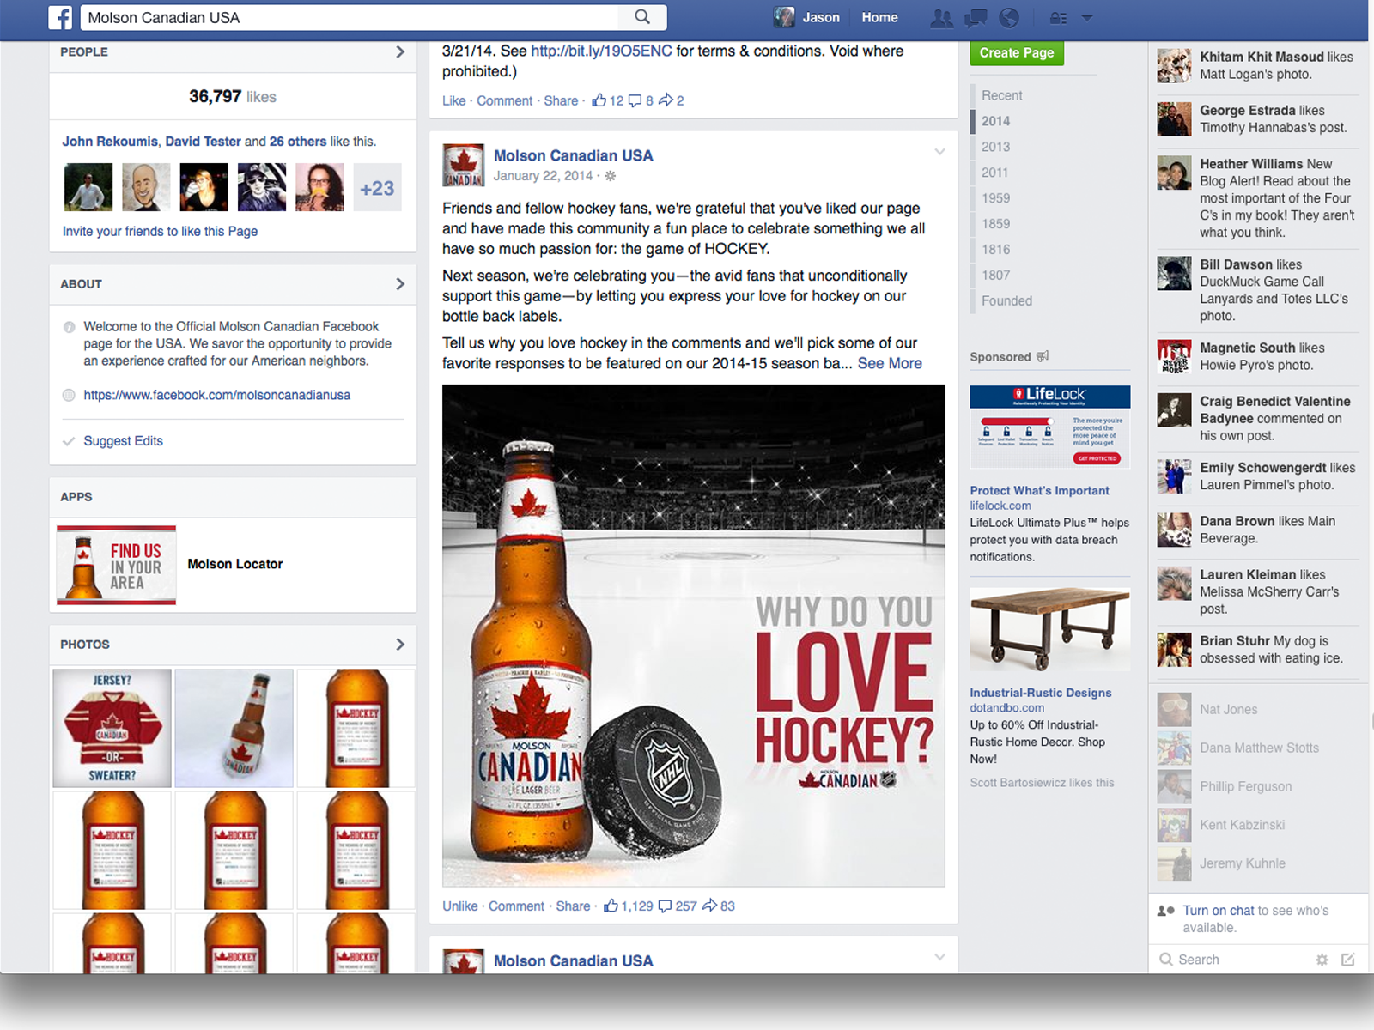1374x1030 pixels.
Task: Click John Rekoumis name link
Action: coord(110,142)
